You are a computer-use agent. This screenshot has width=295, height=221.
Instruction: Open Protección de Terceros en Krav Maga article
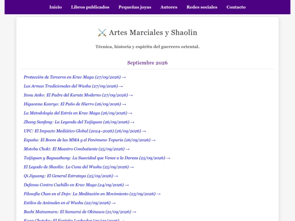click(x=75, y=77)
